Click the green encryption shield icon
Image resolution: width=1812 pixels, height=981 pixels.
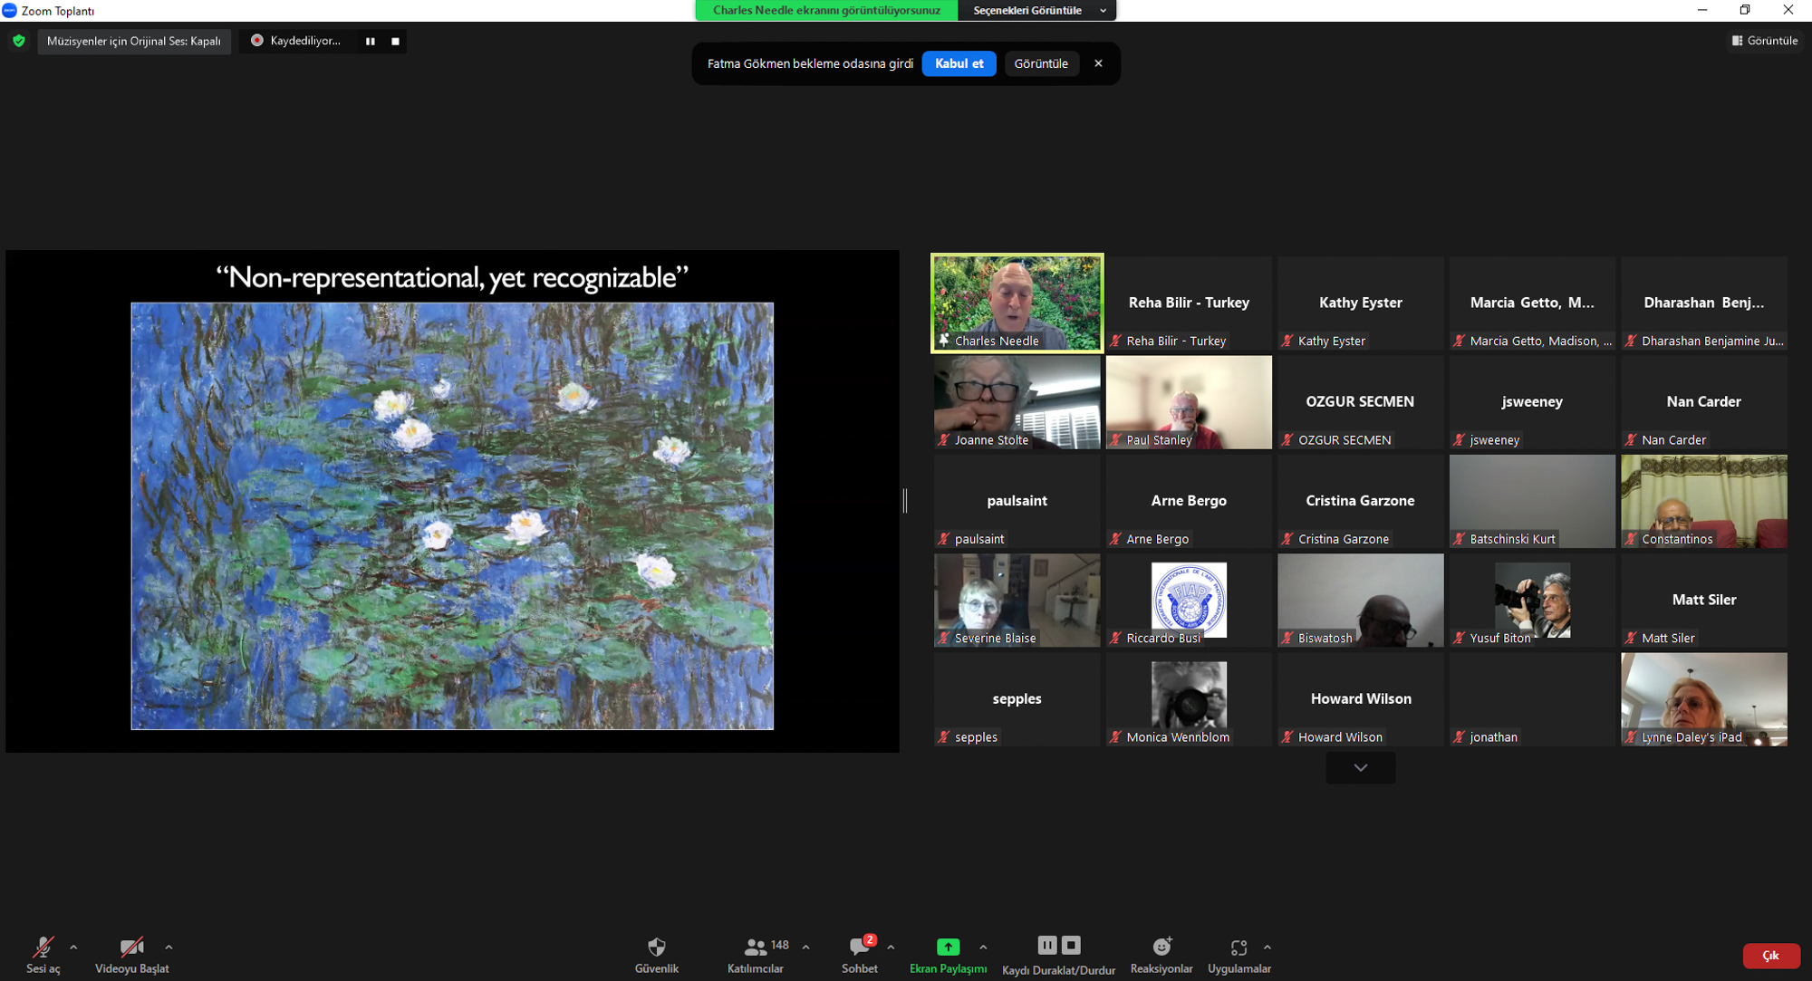pos(19,41)
